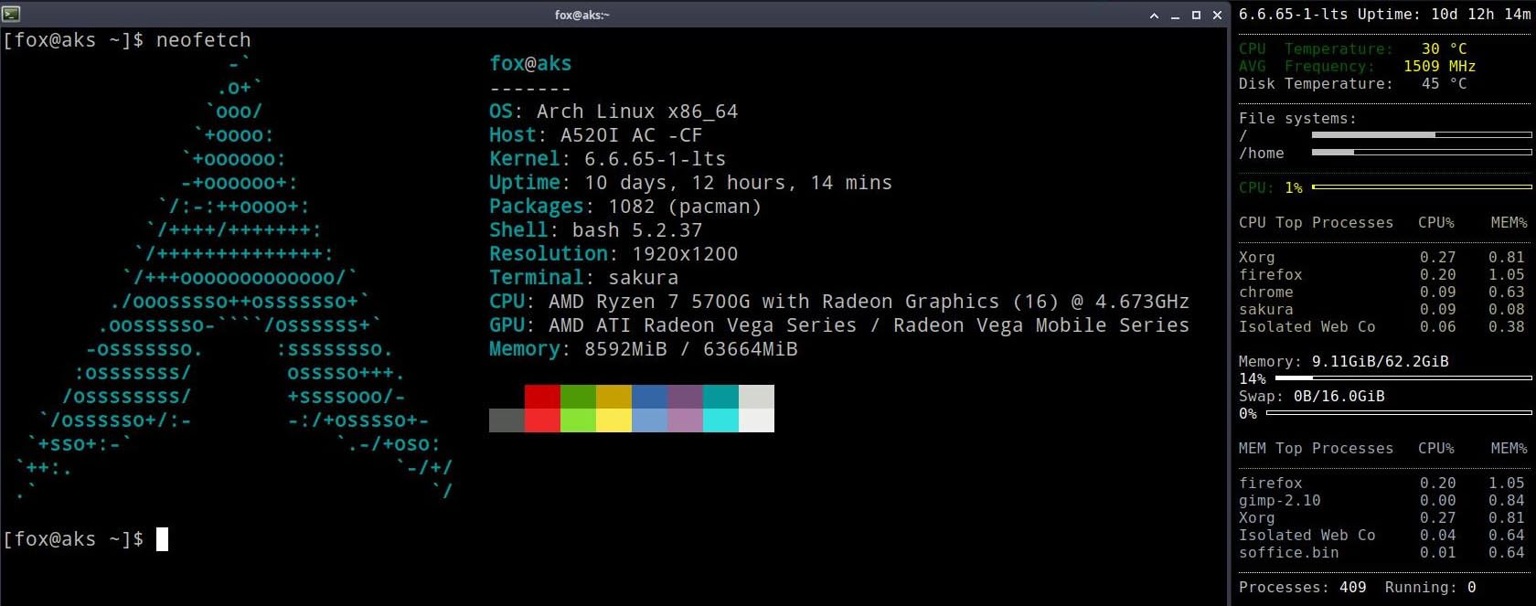Click the Memory 14% usage bar
Screen dimensions: 1536x606
[1403, 378]
